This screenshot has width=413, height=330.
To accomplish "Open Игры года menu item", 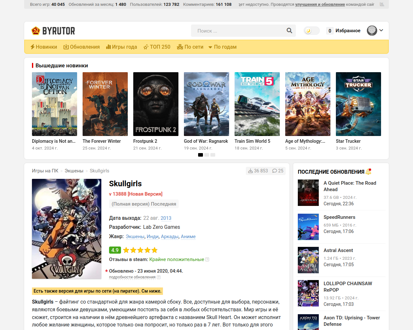I will pyautogui.click(x=122, y=47).
